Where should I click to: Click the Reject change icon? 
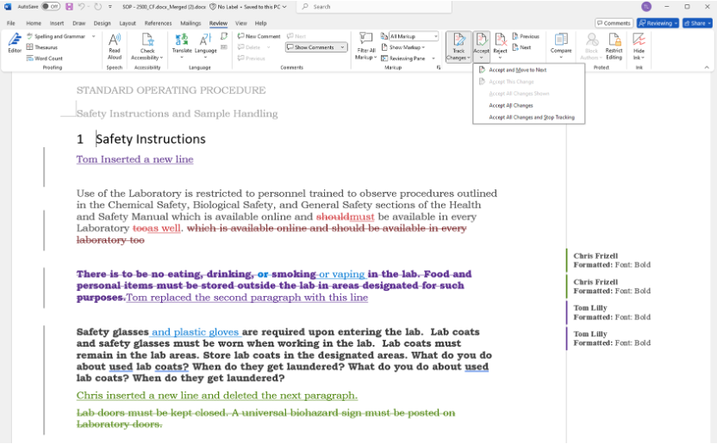(500, 40)
